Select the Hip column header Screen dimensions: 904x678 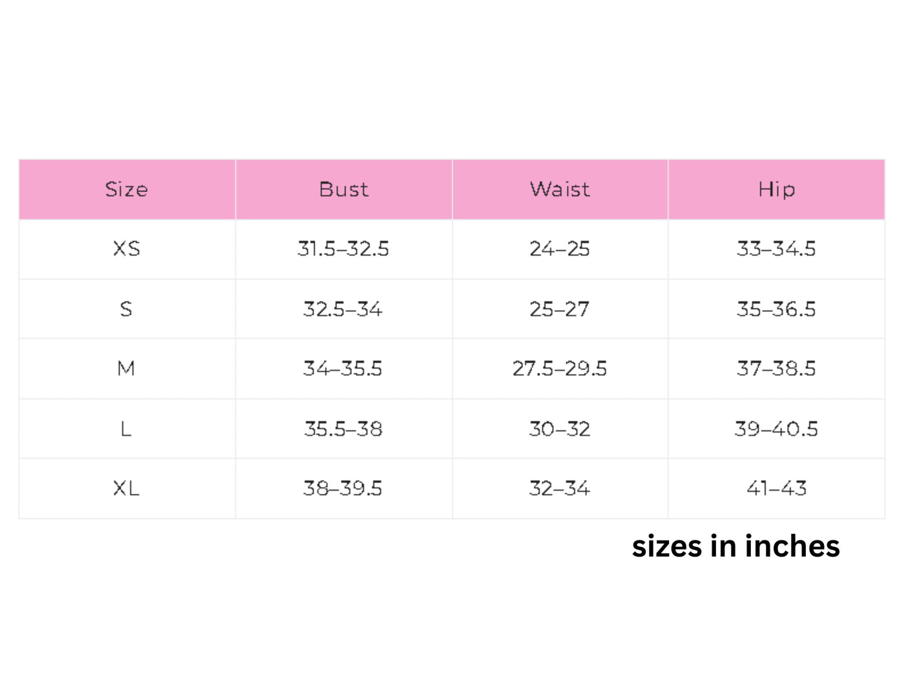(x=776, y=189)
